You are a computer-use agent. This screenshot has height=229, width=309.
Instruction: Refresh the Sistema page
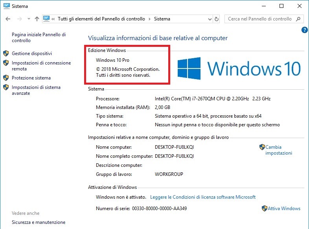pyautogui.click(x=217, y=19)
